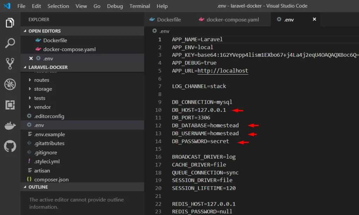Open the Extensions view icon

(10, 105)
